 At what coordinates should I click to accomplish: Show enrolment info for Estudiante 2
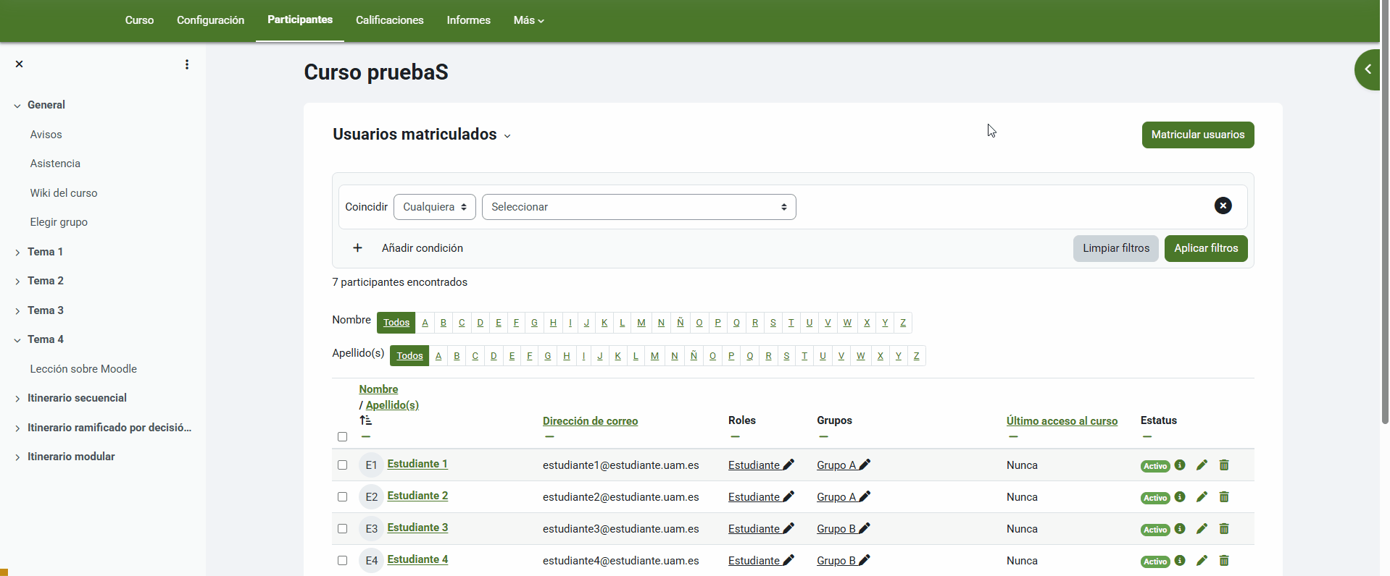click(1180, 497)
